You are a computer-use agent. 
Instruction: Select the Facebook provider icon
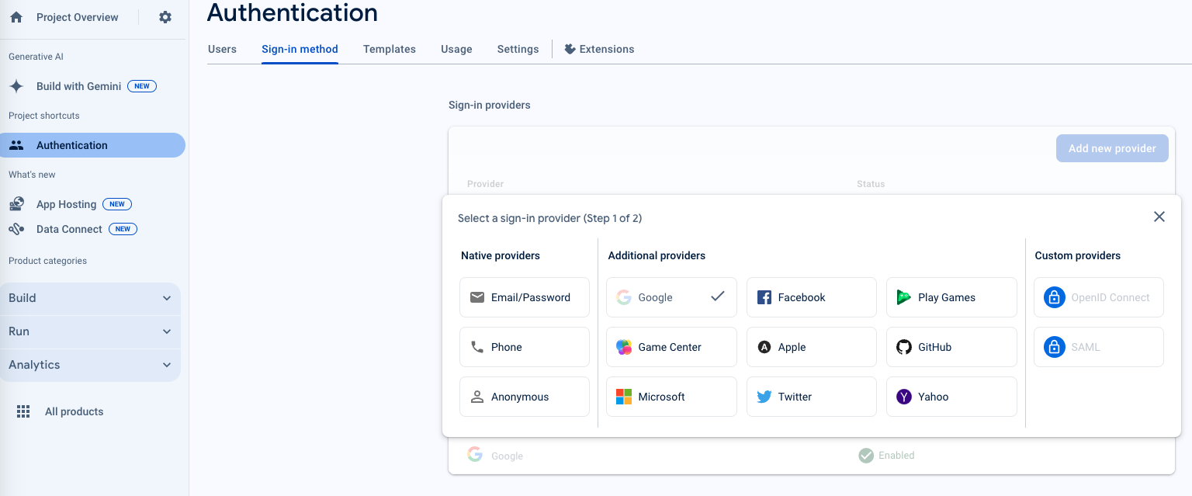(764, 297)
